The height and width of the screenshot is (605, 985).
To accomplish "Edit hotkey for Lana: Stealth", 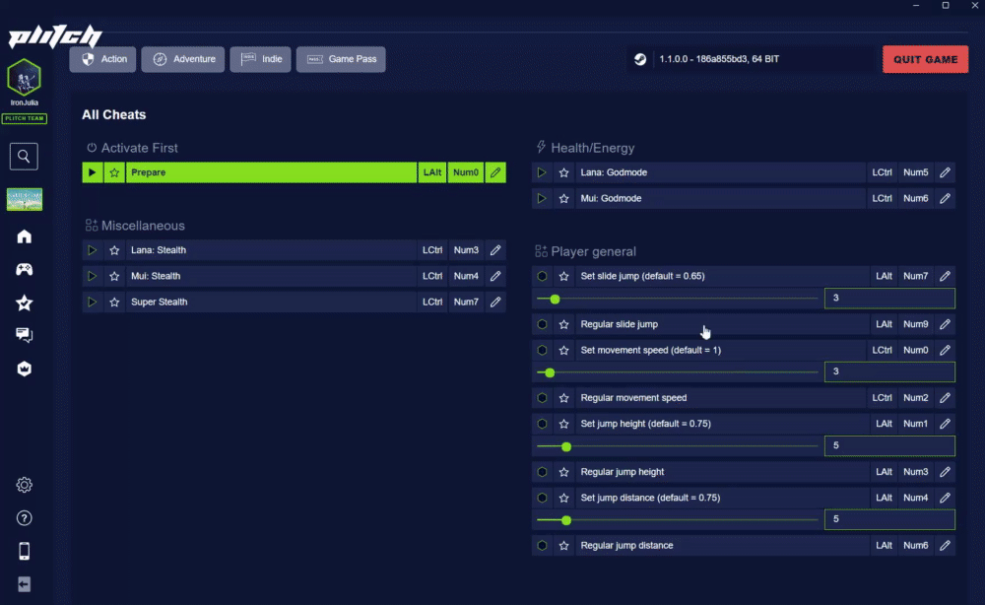I will tap(495, 250).
